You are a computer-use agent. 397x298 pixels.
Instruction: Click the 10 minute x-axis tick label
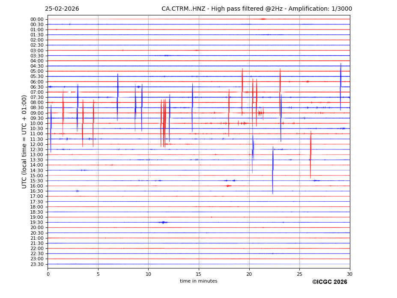click(x=148, y=274)
